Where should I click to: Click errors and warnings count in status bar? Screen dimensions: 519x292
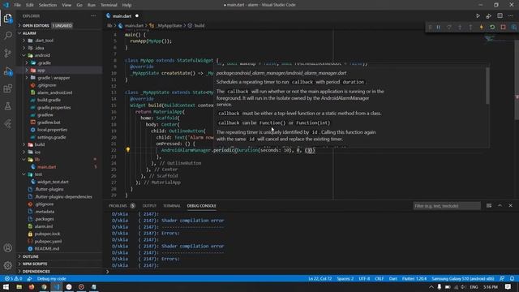tap(14, 278)
